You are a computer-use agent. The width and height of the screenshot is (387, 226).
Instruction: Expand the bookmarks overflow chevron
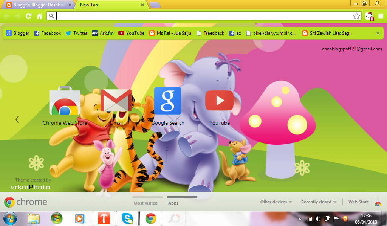point(378,34)
